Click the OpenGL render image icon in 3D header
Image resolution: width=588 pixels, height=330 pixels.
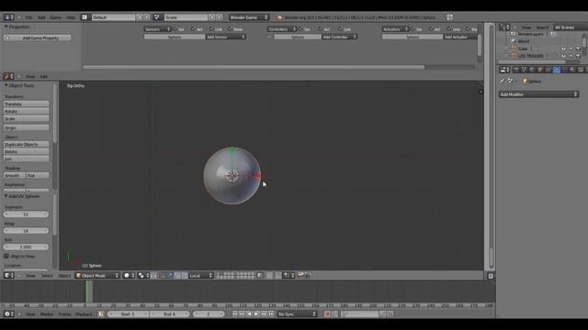point(300,275)
